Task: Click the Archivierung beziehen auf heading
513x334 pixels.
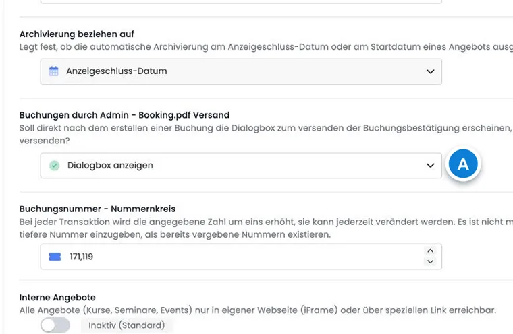Action: (76, 34)
